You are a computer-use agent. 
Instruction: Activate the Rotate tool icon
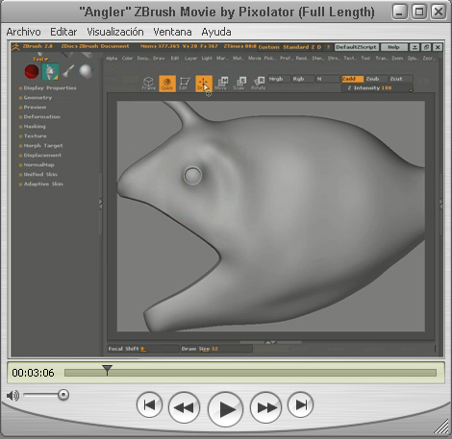(259, 84)
